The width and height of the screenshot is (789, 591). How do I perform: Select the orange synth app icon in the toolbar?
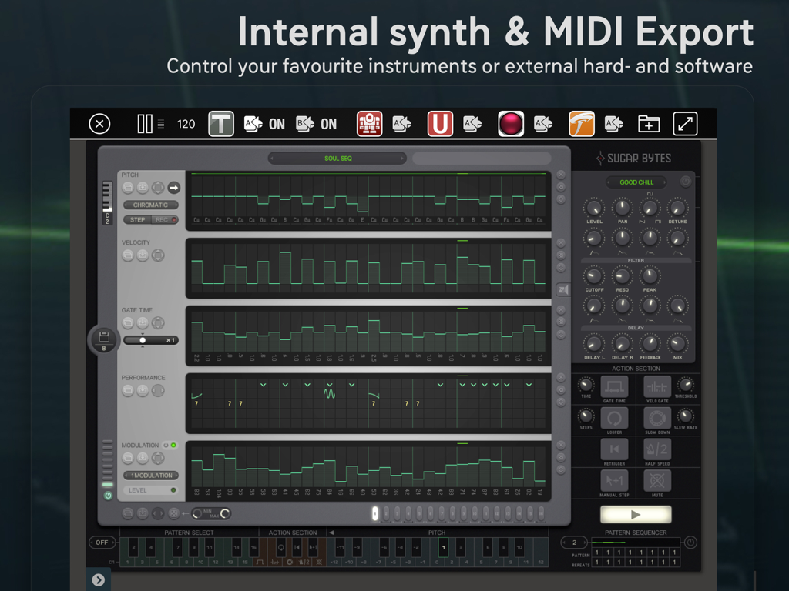(x=581, y=124)
